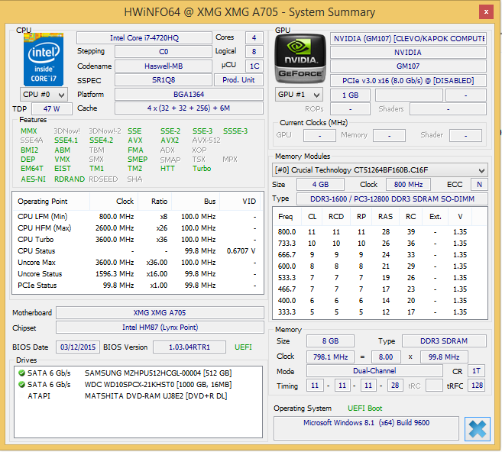Click the NVIDIA GeForce logo

tap(300, 59)
